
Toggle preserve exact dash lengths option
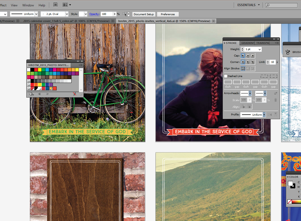(264, 76)
